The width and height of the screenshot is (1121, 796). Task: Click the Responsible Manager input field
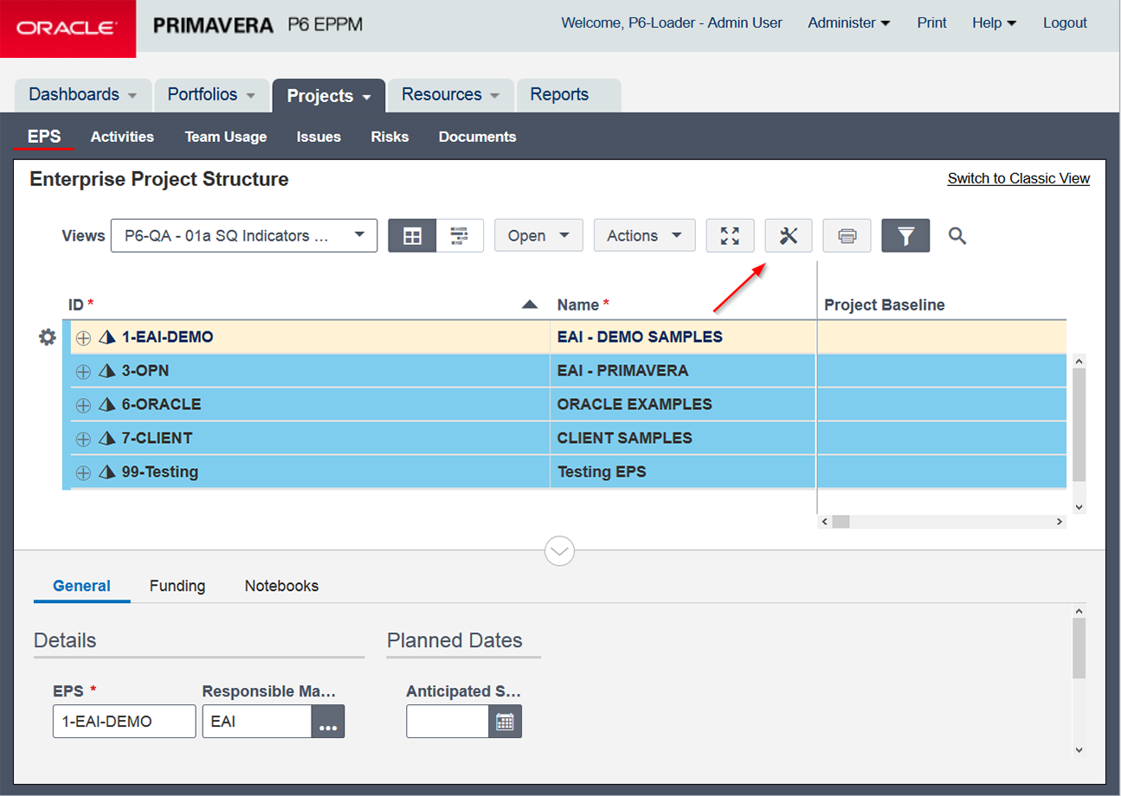tap(257, 722)
